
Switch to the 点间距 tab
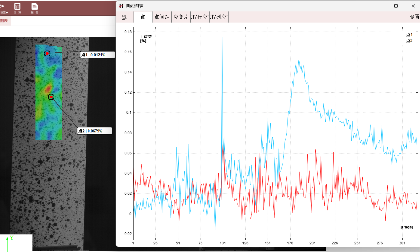click(x=162, y=17)
